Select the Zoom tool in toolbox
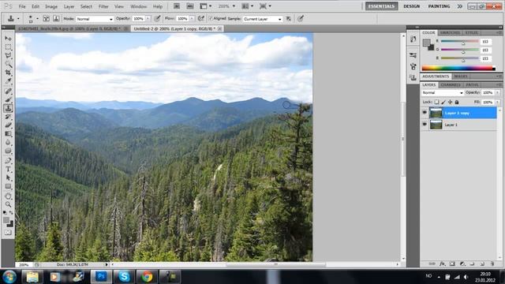505x284 pixels. (8, 204)
